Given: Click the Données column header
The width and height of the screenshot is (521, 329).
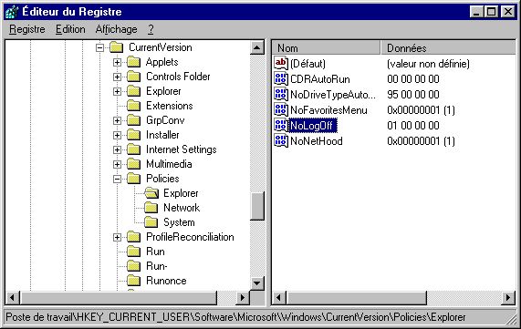Looking at the screenshot, I should pos(448,48).
